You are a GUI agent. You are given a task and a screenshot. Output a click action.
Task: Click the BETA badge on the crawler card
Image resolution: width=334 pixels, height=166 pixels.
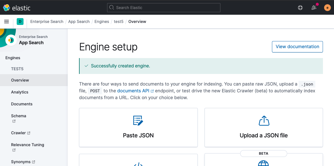[263, 154]
